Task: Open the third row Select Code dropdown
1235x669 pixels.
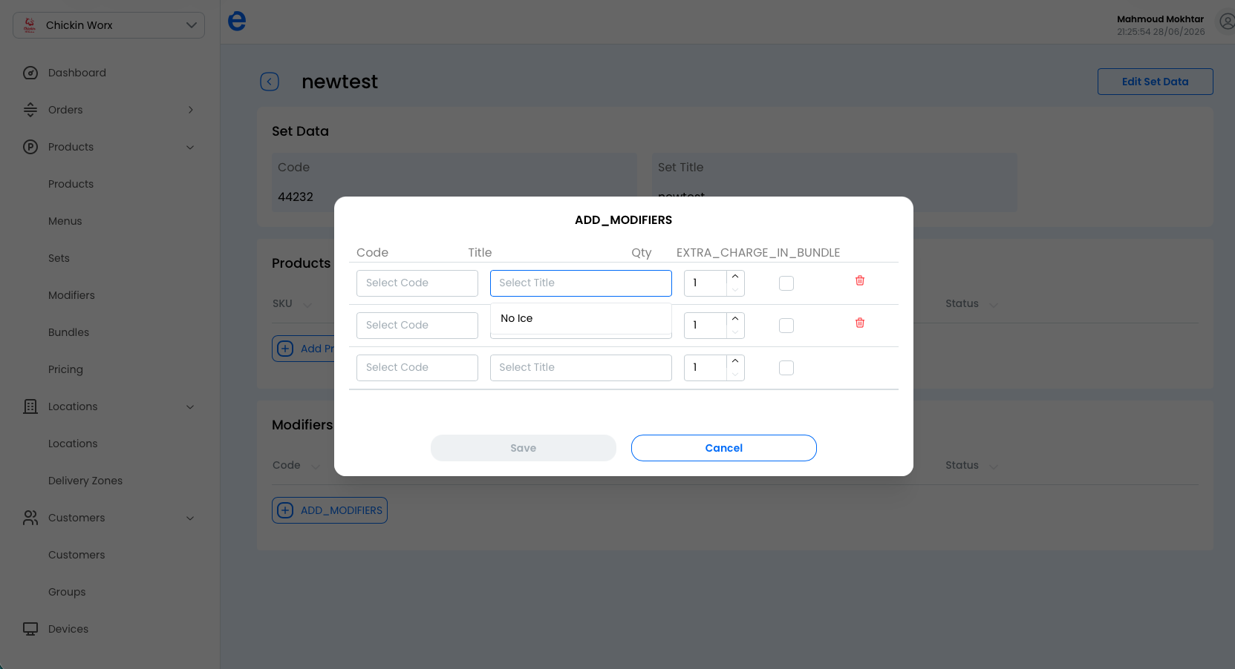Action: coord(417,368)
